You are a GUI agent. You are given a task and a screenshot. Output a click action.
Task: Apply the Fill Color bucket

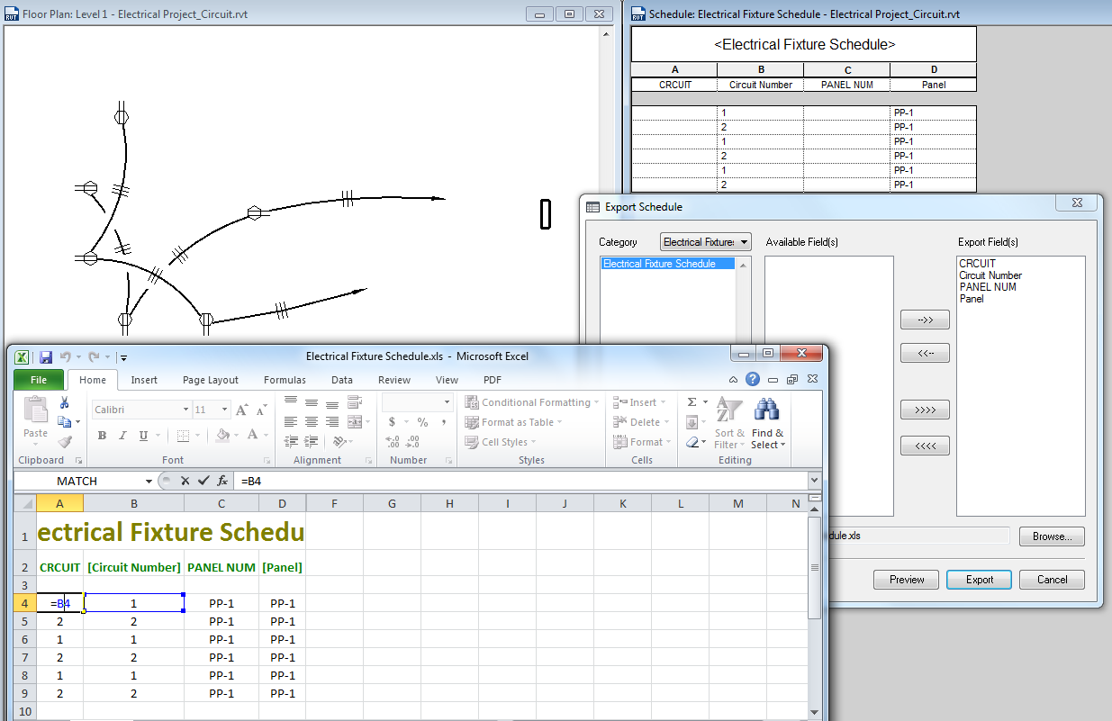coord(222,436)
